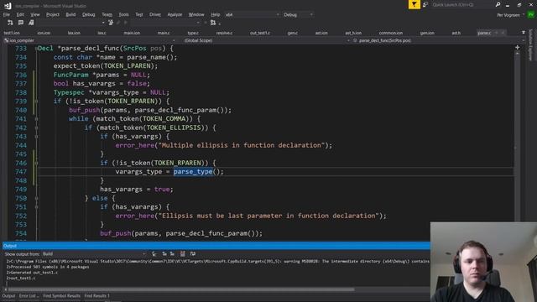Image resolution: width=537 pixels, height=302 pixels.
Task: Collapse the while loop at line 741
Action: (x=36, y=119)
